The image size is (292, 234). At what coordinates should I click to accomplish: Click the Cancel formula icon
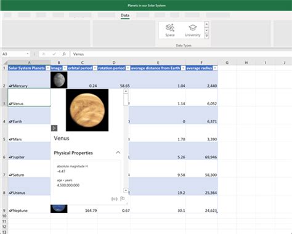point(44,54)
